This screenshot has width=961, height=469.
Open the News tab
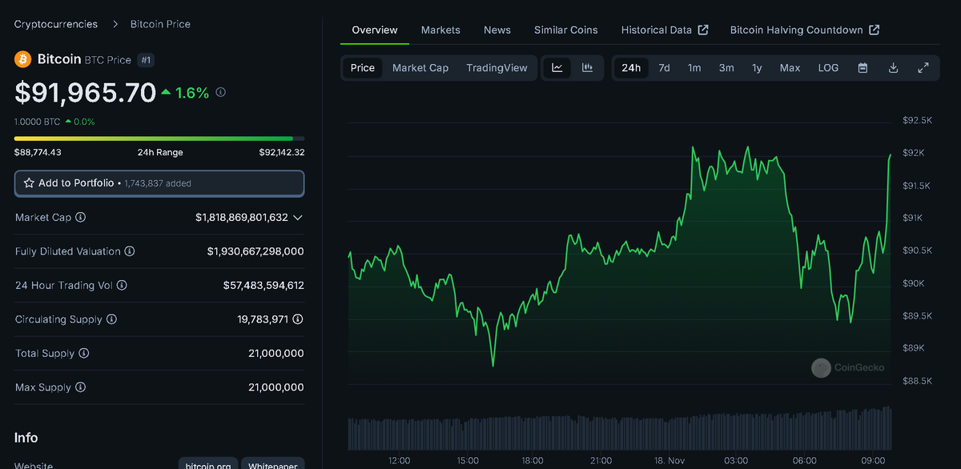[x=497, y=30]
